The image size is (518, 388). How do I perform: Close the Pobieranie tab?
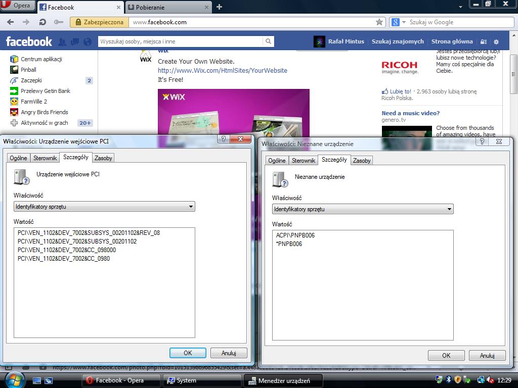pyautogui.click(x=206, y=7)
